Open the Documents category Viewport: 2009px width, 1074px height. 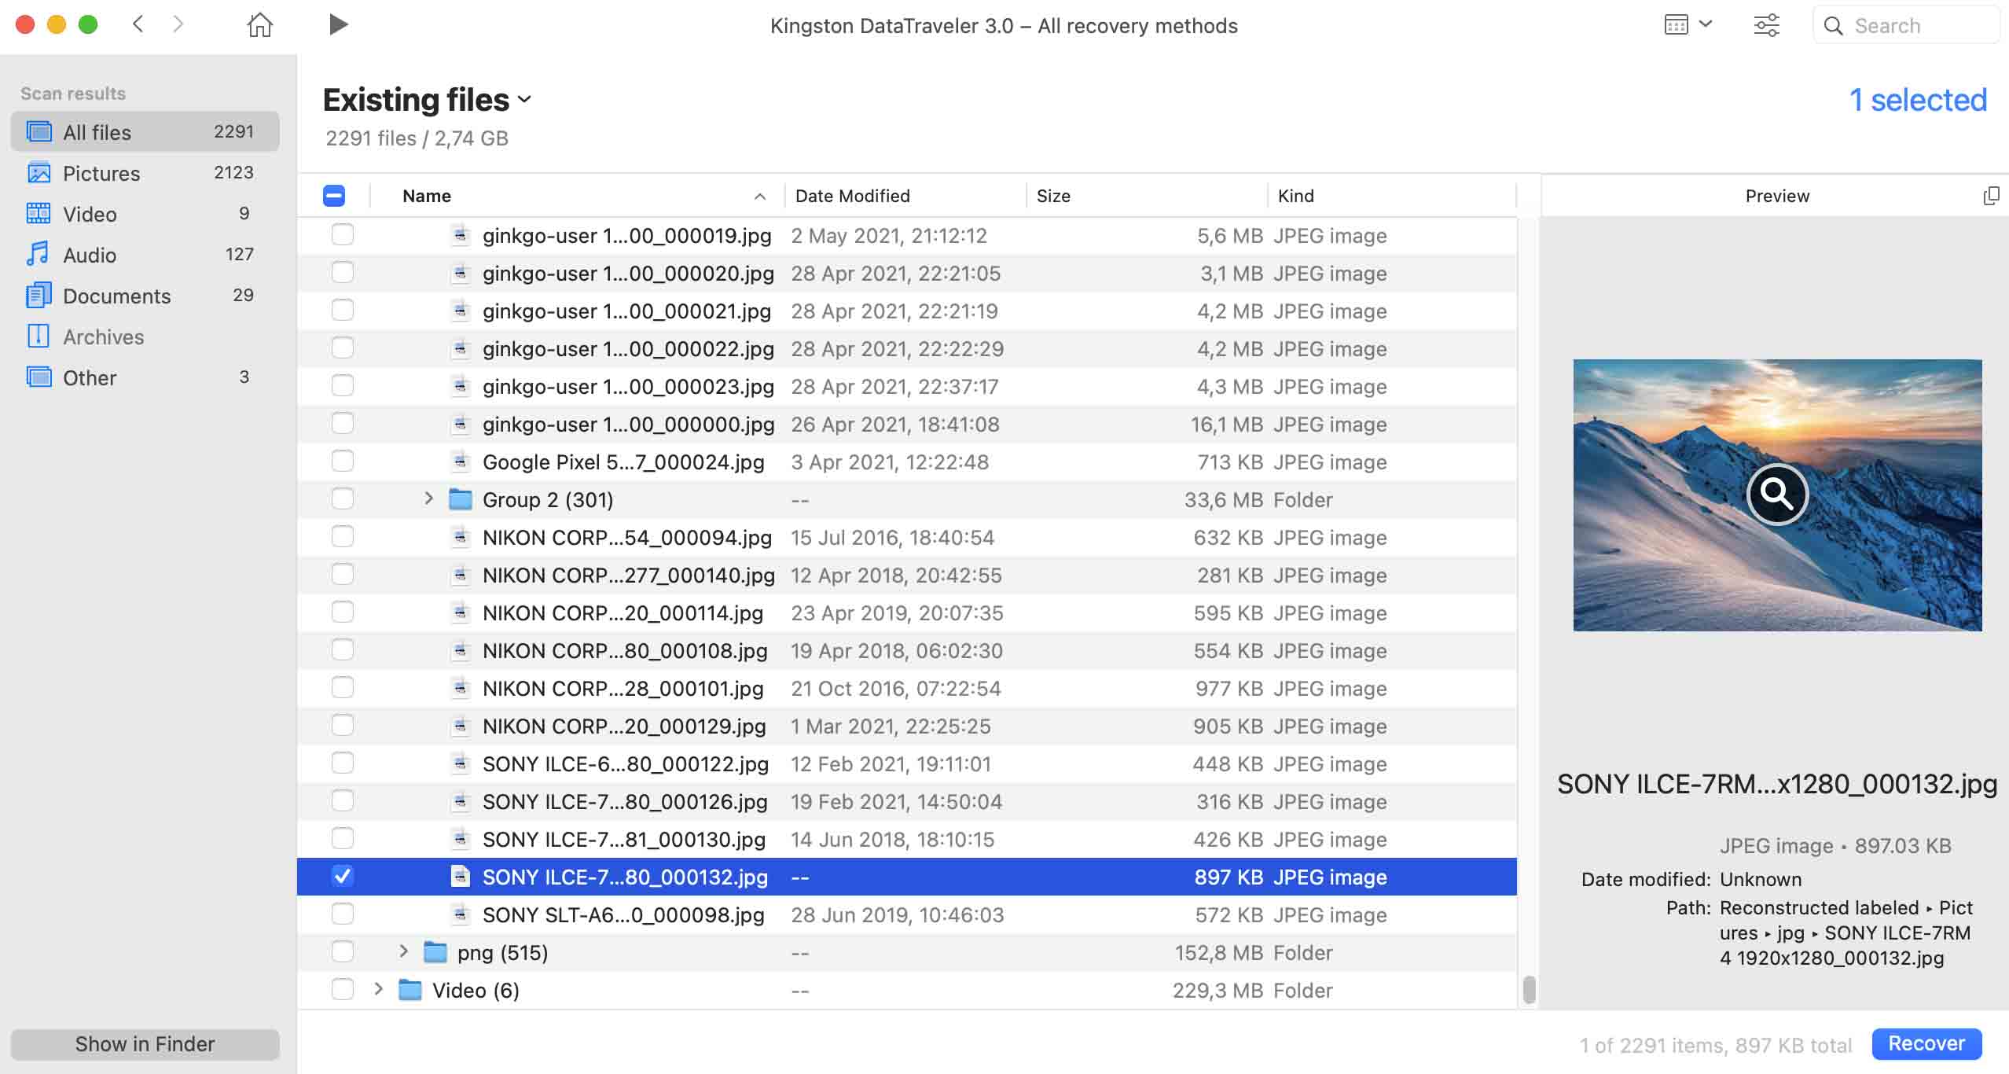click(x=116, y=296)
